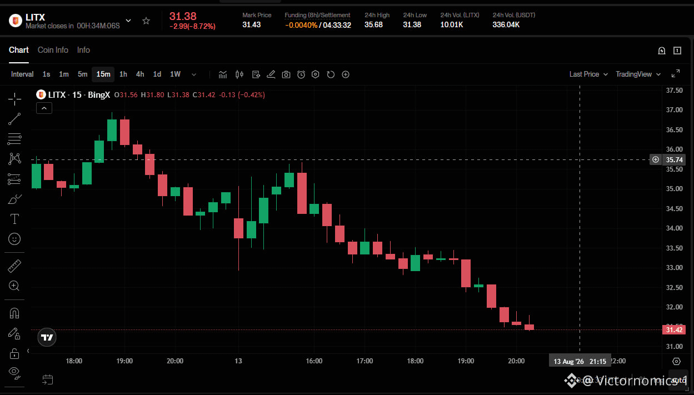The height and width of the screenshot is (395, 694).
Task: Open the Info tab
Action: tap(83, 50)
